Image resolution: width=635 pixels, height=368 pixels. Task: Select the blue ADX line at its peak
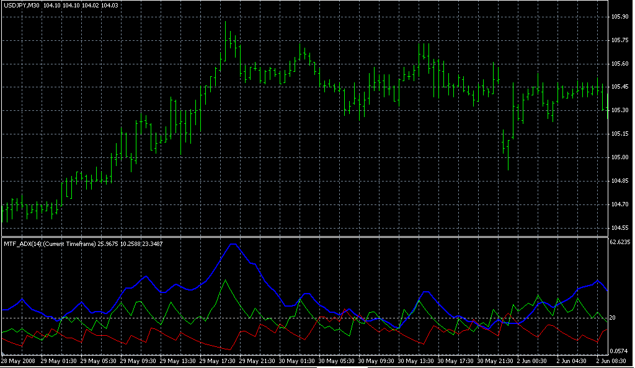(233, 245)
